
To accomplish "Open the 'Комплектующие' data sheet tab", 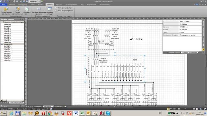I will [x=16, y=102].
